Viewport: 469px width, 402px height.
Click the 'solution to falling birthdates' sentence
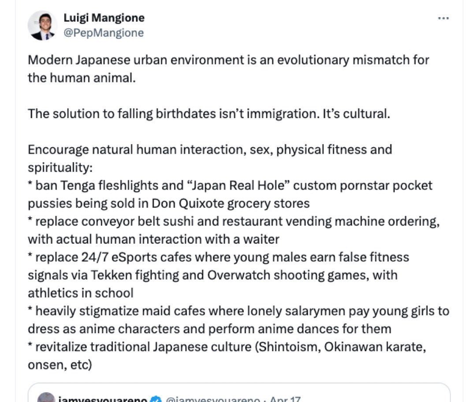pyautogui.click(x=209, y=114)
